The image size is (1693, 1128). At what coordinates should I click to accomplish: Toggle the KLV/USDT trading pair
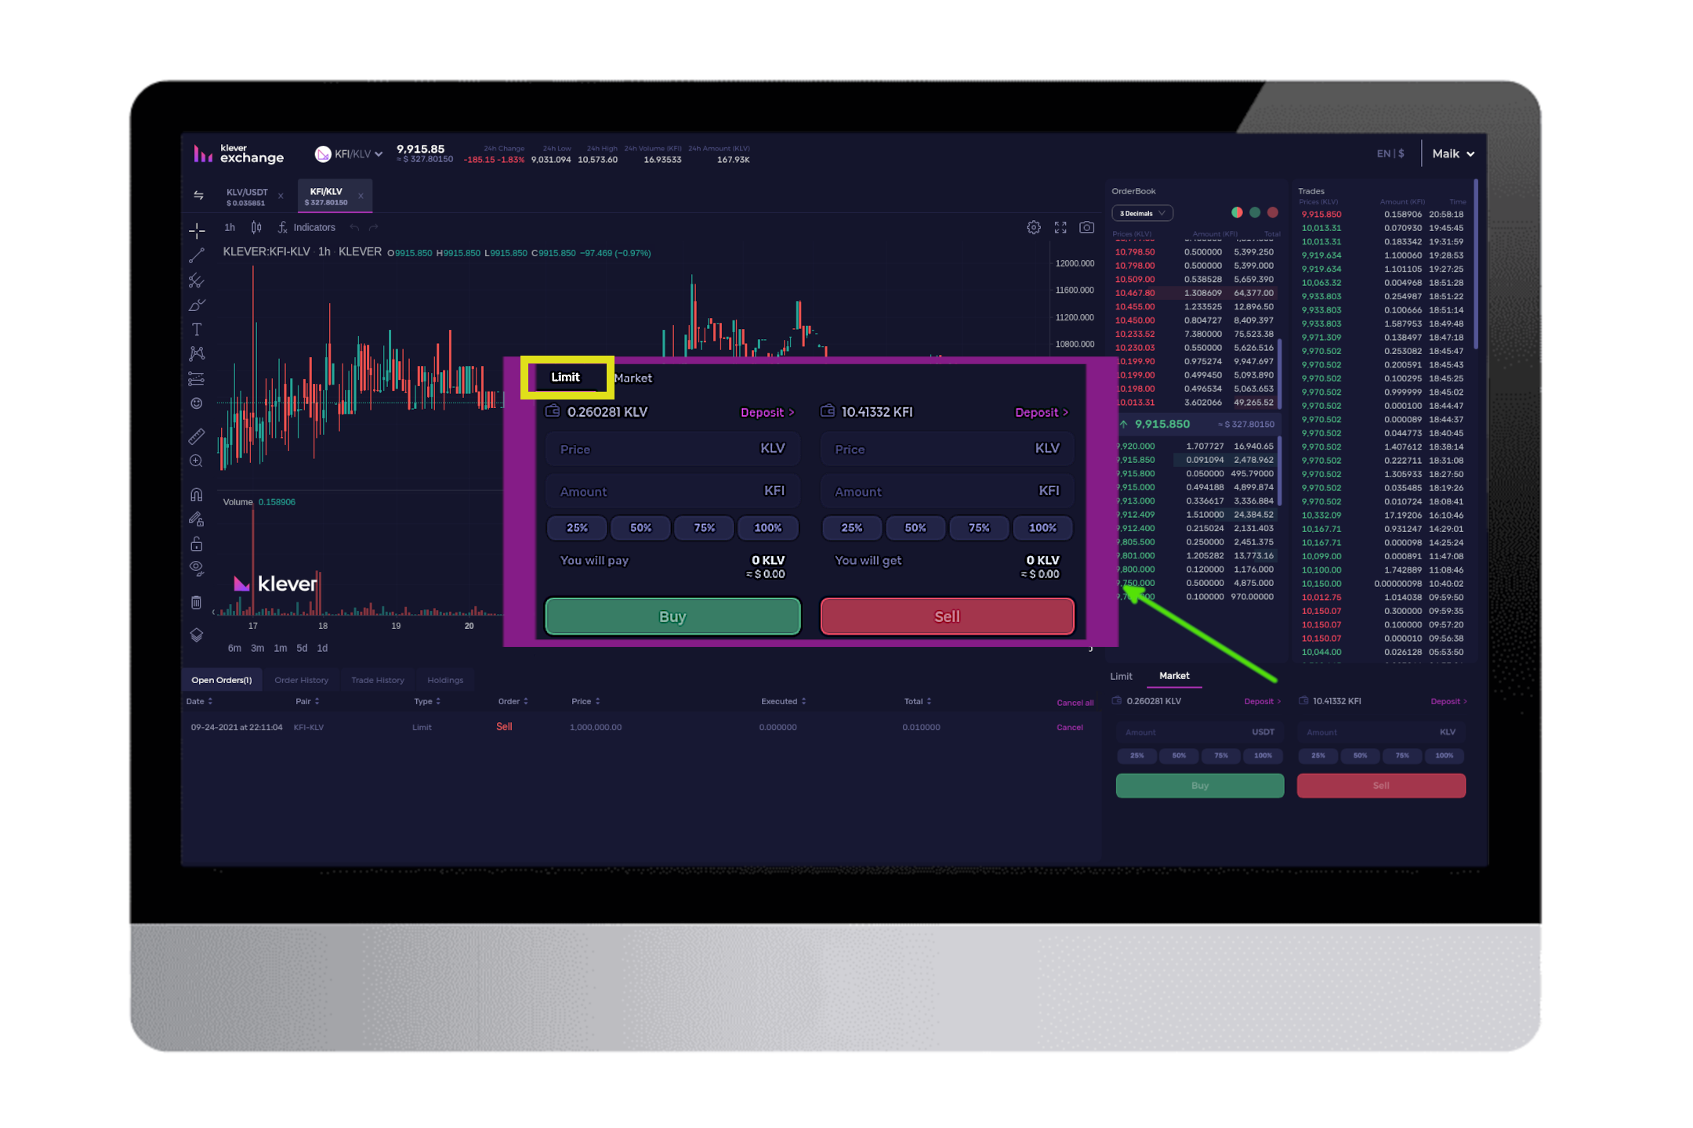pos(245,194)
